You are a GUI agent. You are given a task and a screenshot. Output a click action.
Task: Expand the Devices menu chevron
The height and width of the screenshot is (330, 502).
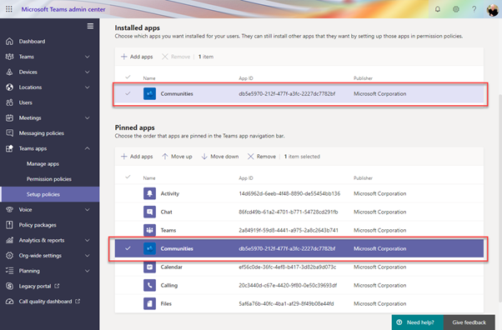click(x=87, y=72)
